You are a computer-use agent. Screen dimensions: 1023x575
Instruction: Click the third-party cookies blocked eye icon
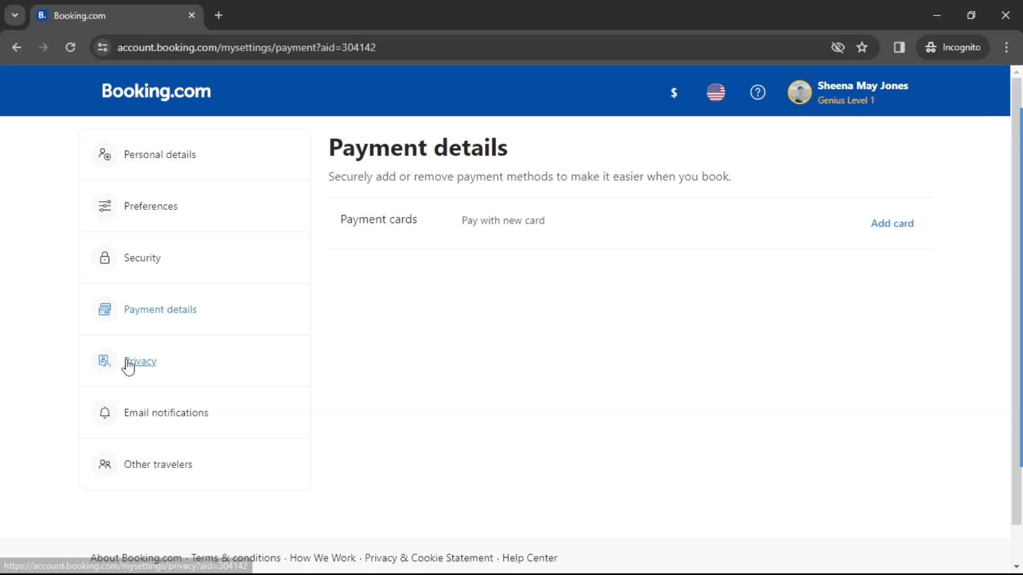[x=838, y=47]
